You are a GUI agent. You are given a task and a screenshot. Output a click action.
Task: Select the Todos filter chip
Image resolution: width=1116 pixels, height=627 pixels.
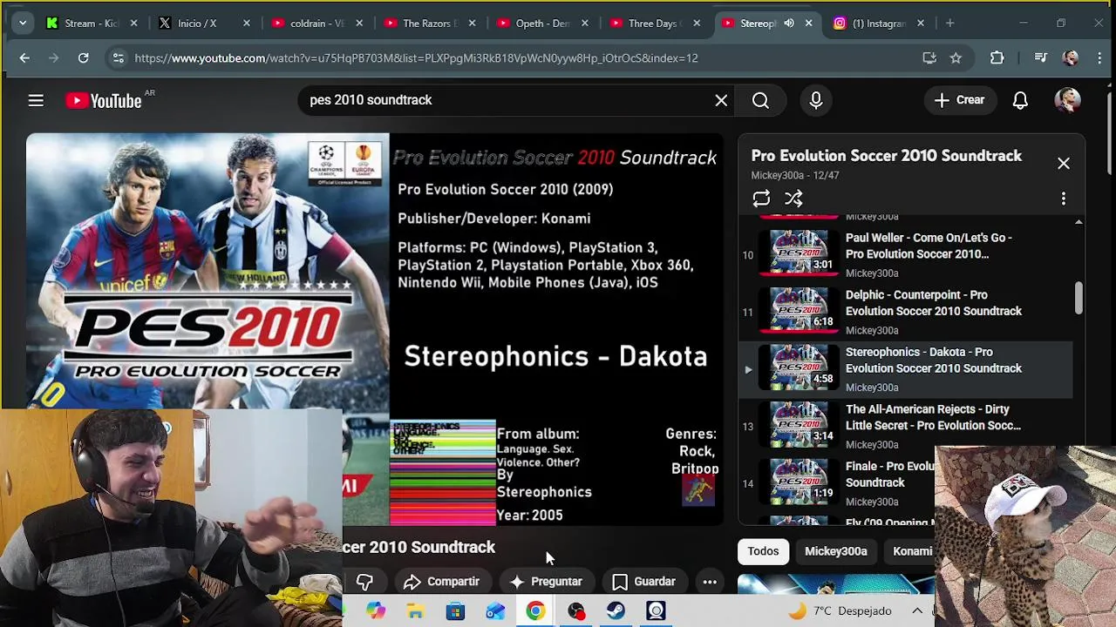pos(763,551)
